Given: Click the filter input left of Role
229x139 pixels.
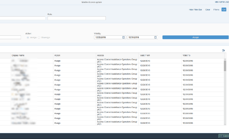Looking at the screenshot, I should pyautogui.click(x=23, y=18).
